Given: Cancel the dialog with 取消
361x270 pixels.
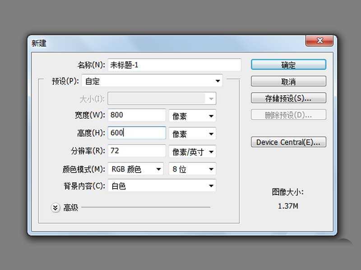Looking at the screenshot, I should point(288,81).
